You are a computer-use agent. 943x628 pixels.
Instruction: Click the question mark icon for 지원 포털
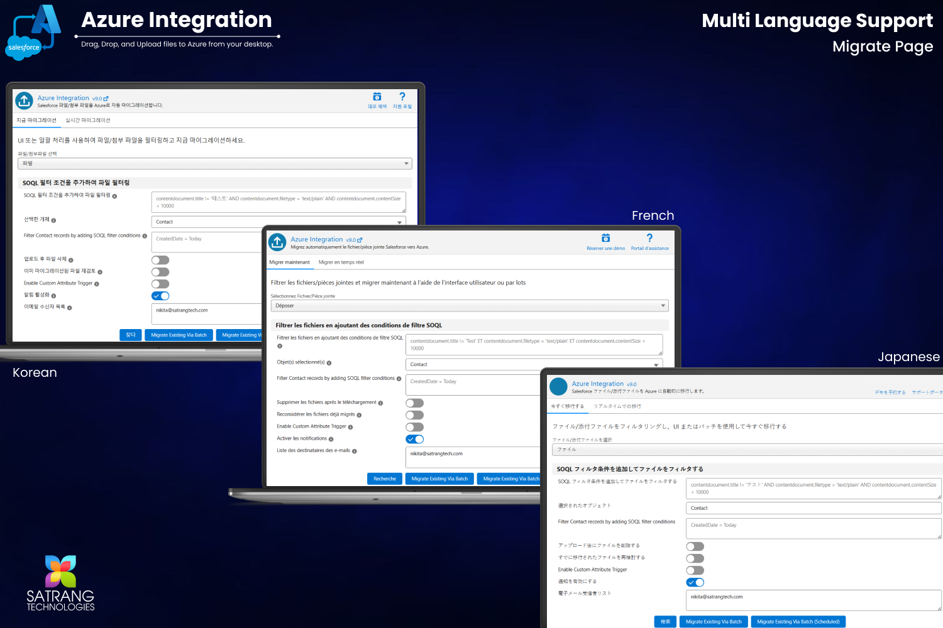pos(402,96)
